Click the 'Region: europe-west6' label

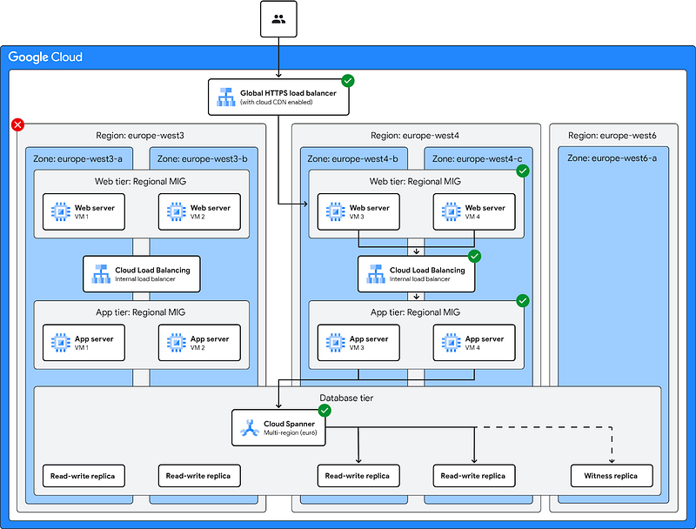[612, 136]
